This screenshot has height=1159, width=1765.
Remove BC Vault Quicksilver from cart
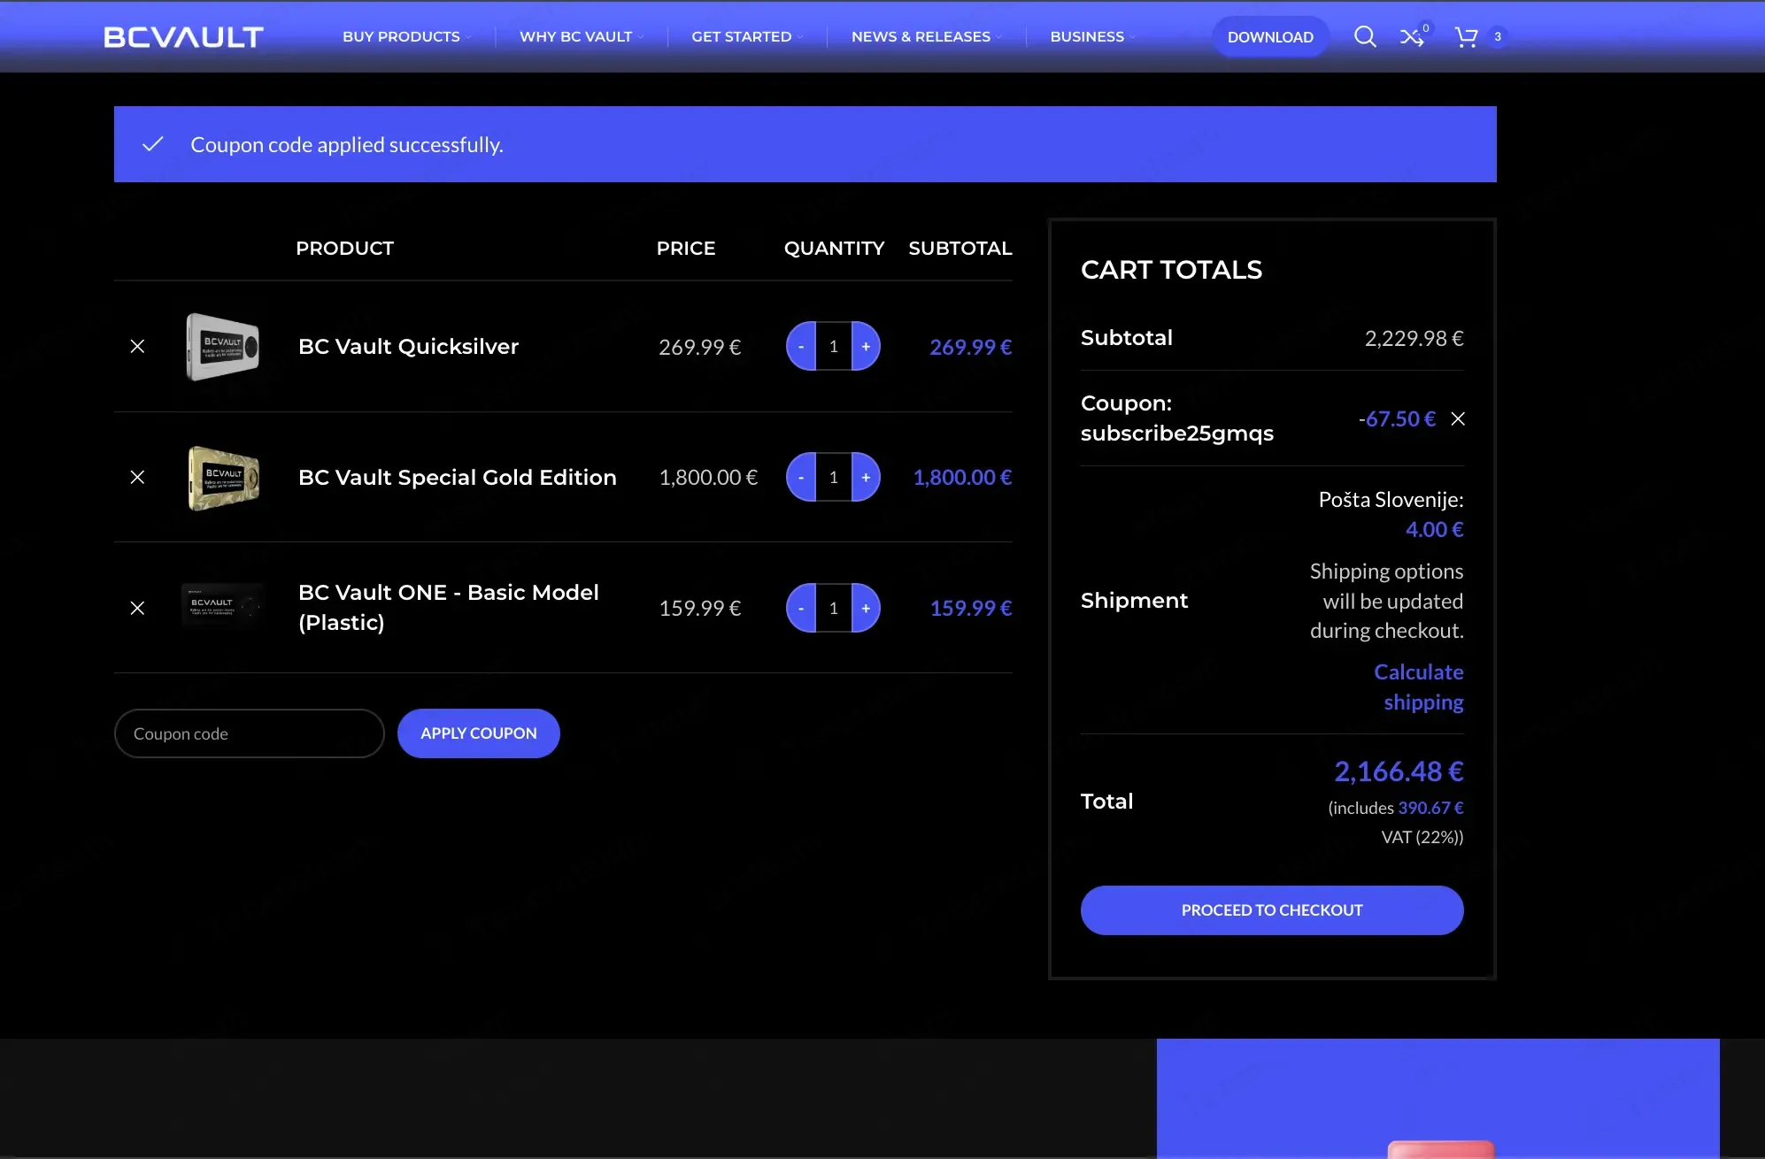point(137,346)
